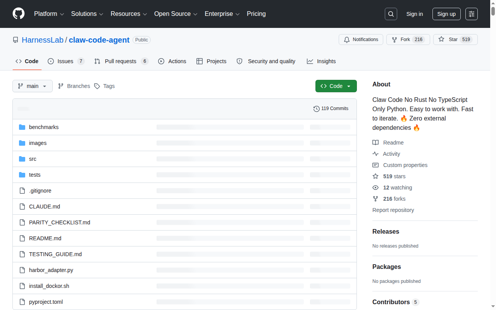Open the install_dockor.sh file

coord(49,286)
